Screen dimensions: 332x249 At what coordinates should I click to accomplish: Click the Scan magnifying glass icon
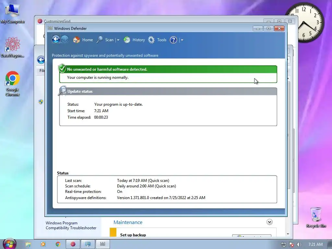(100, 40)
